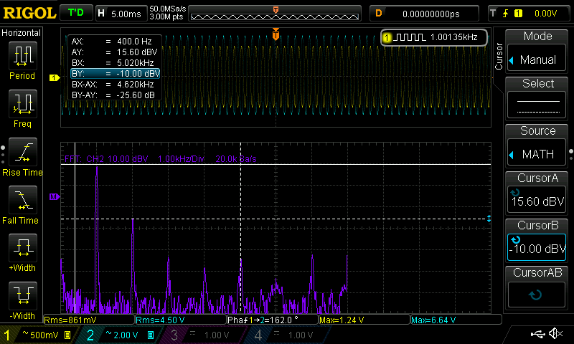Click the 3.00M pts memory depth readout
This screenshot has width=574, height=344.
point(166,16)
